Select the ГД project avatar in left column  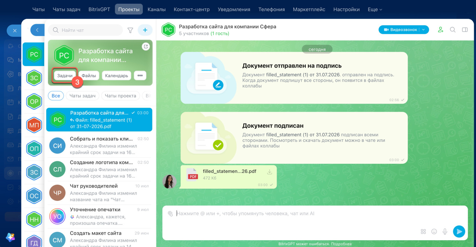click(x=34, y=241)
